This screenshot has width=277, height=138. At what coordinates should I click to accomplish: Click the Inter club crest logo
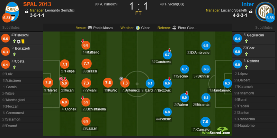[x=265, y=11]
